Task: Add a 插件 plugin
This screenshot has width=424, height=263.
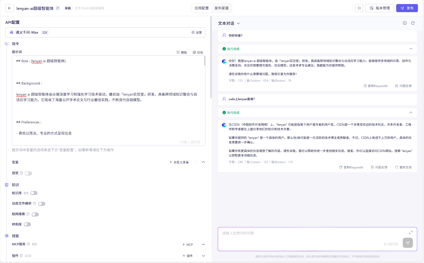Action: [x=188, y=256]
